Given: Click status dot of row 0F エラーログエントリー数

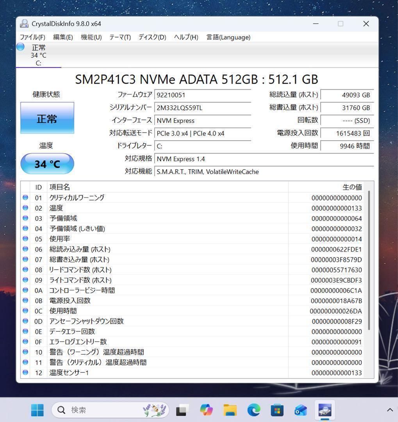Looking at the screenshot, I should click(x=25, y=342).
